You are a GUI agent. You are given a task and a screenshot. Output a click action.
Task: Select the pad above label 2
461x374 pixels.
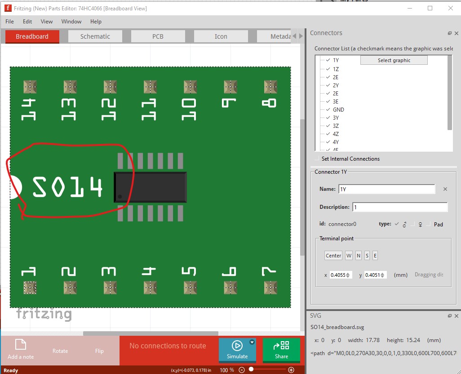tap(70, 288)
